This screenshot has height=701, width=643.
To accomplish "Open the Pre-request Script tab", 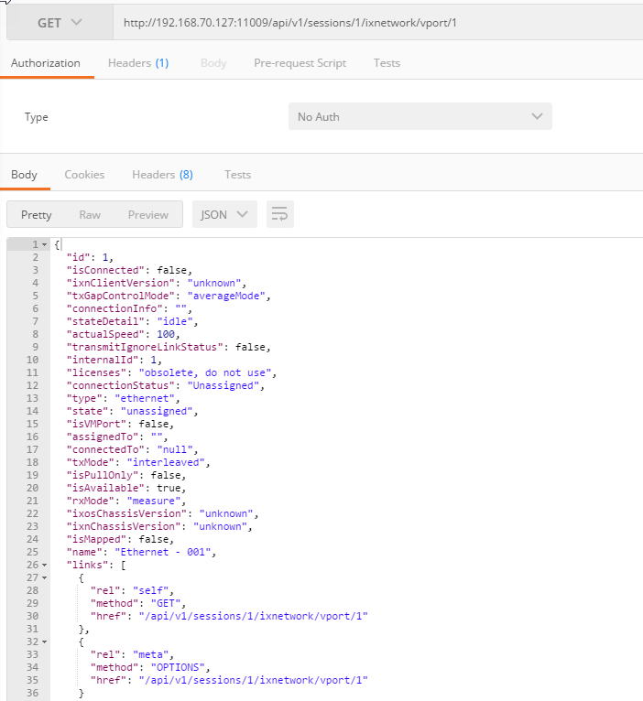I will [x=300, y=63].
